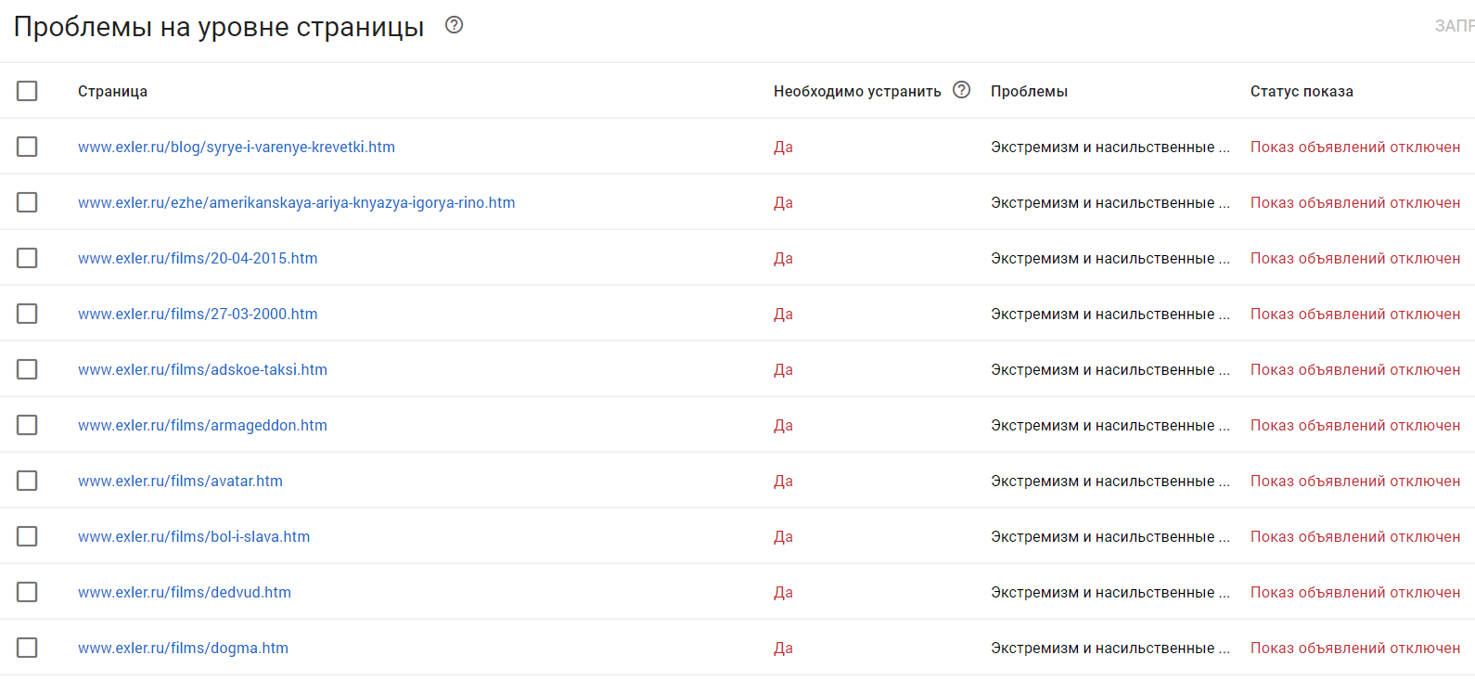This screenshot has height=681, width=1475.
Task: Toggle the select-all checkbox in table header
Action: point(27,91)
